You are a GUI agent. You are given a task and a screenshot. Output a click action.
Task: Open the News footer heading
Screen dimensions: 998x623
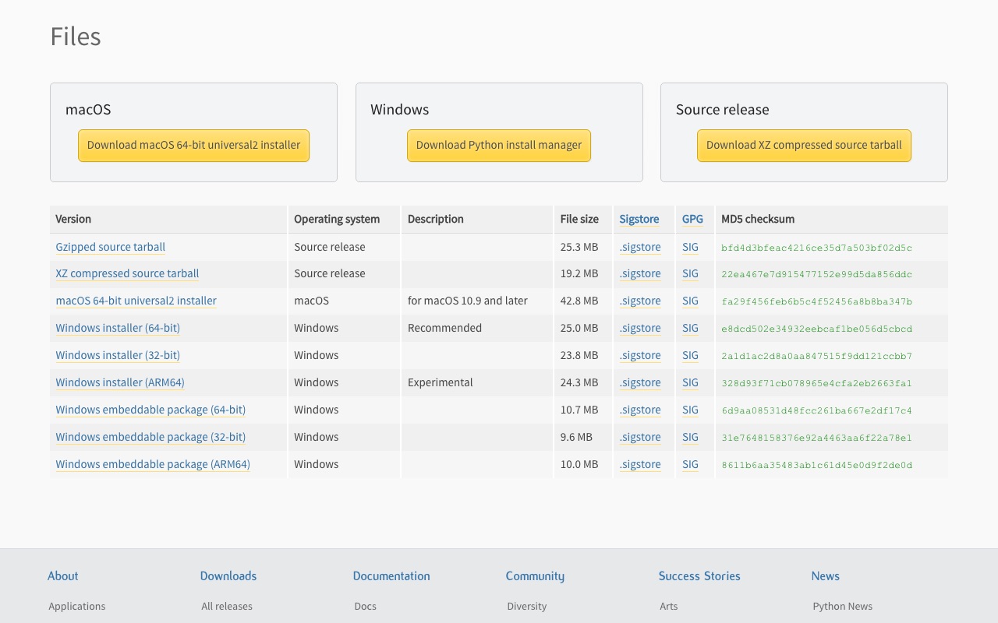pos(826,576)
